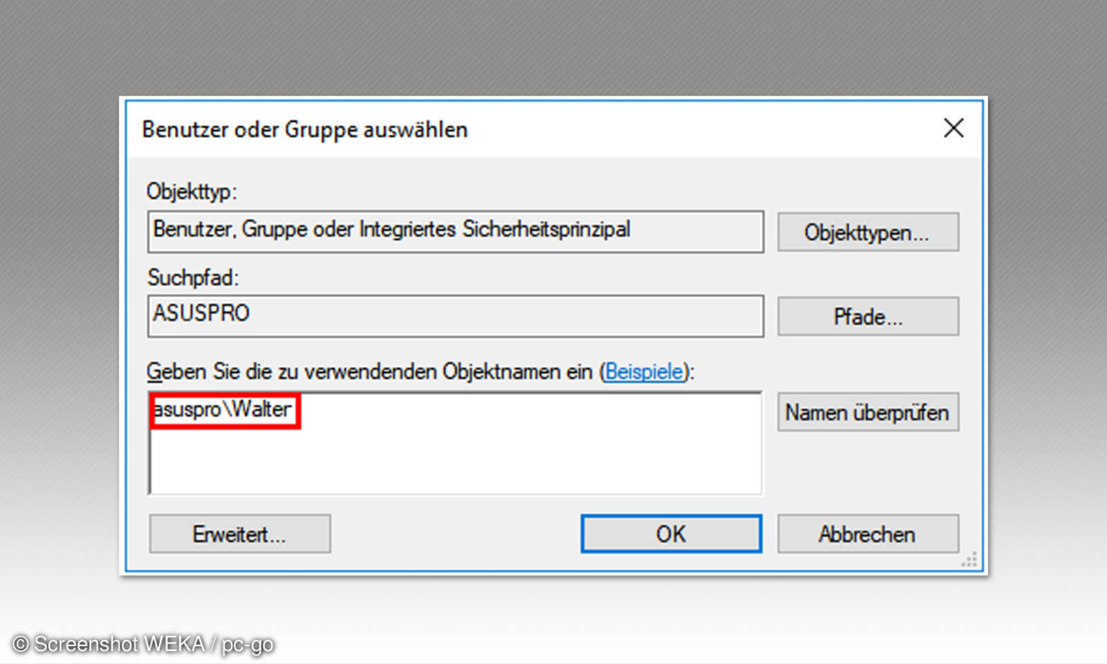Open advanced search via "Erweitert..."
The width and height of the screenshot is (1107, 664).
239,533
